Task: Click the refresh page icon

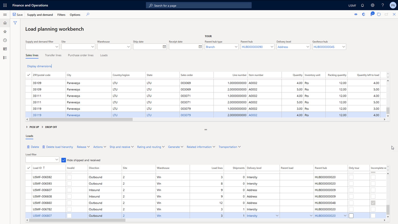Action: 379,14
